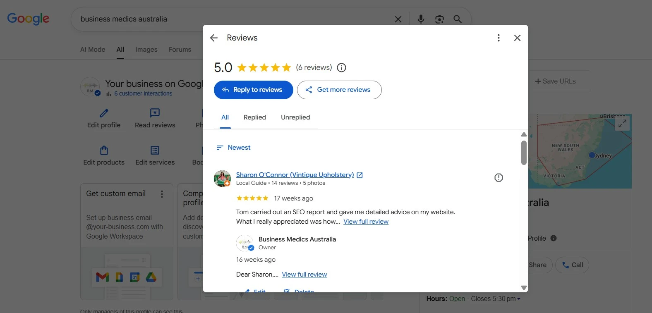The height and width of the screenshot is (313, 652).
Task: Switch to Forums search tab
Action: (x=180, y=50)
